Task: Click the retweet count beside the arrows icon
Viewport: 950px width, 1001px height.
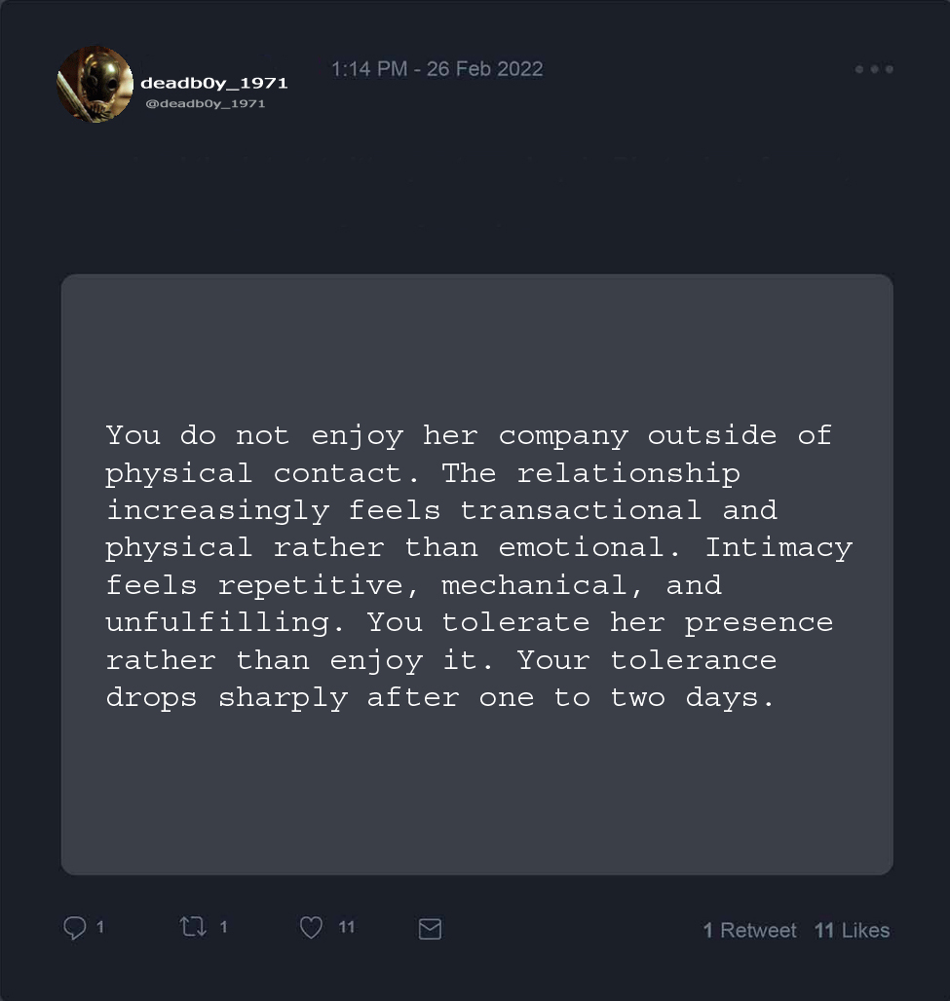Action: 223,927
